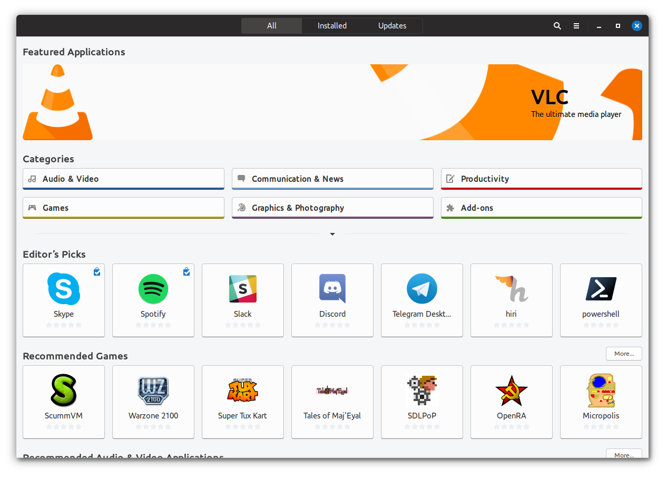Viewport: 667px width, 478px height.
Task: Open the hamburger menu icon
Action: (576, 26)
